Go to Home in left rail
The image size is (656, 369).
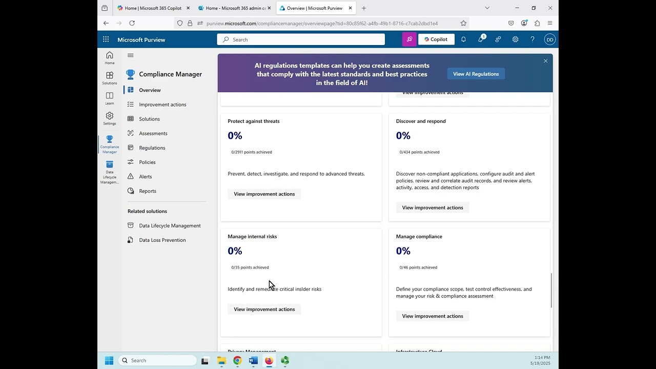(110, 58)
